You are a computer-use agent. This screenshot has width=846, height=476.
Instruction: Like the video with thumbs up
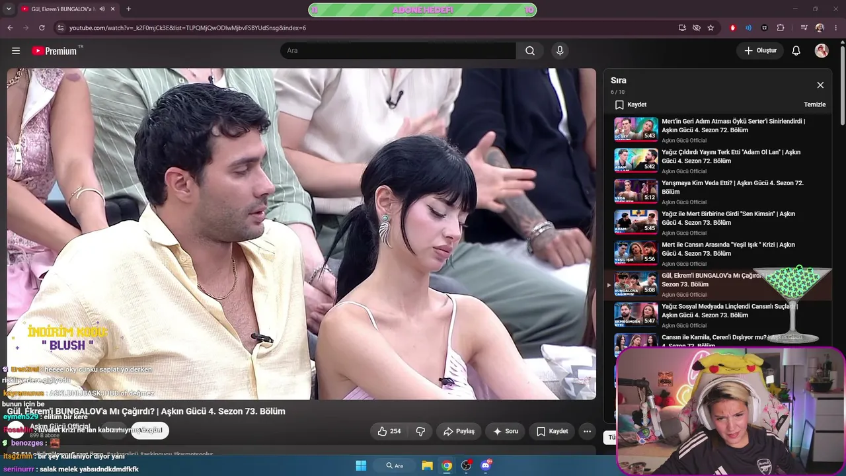[x=389, y=431]
